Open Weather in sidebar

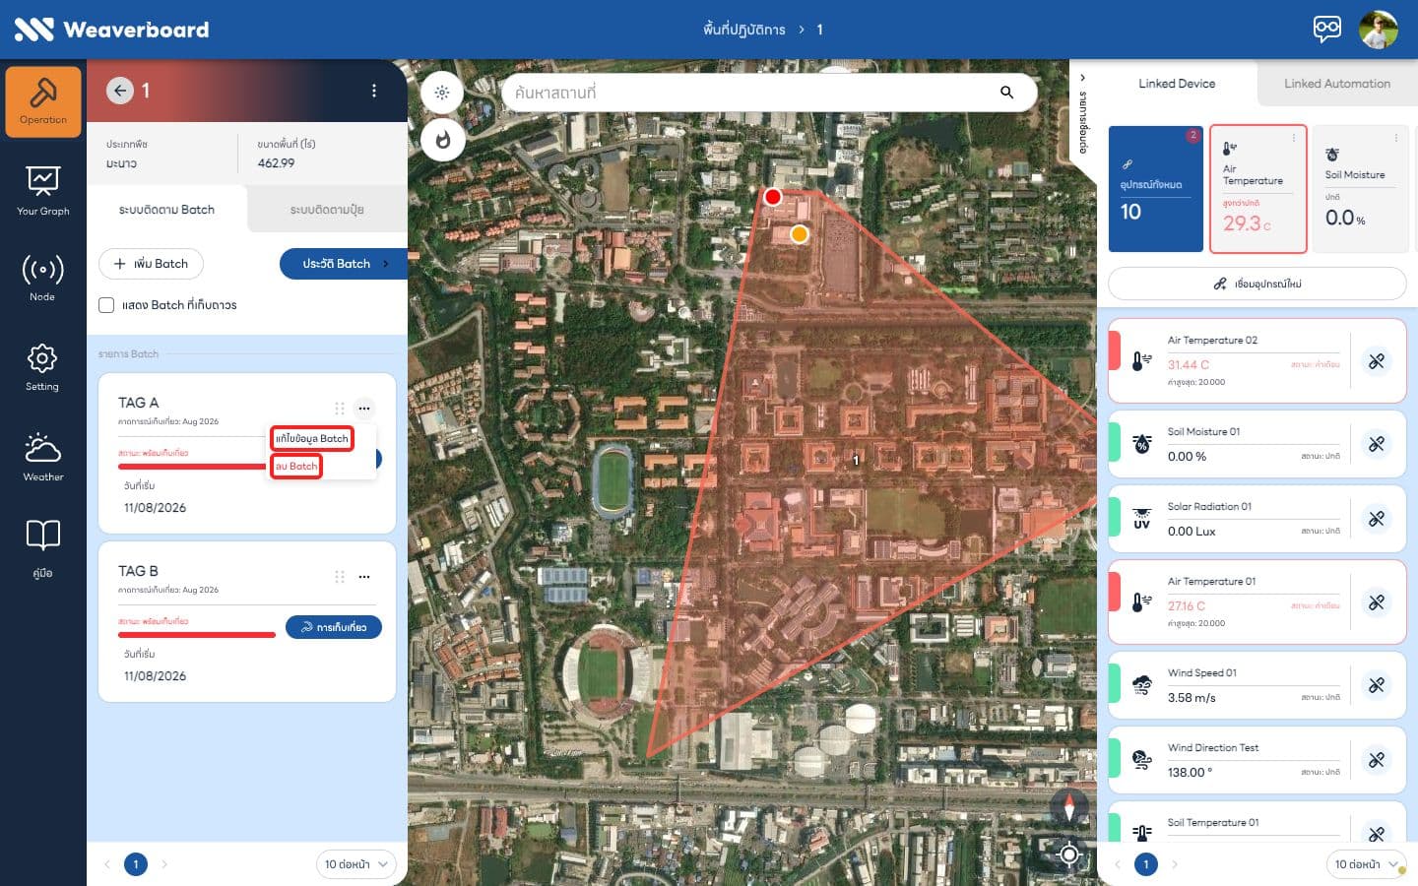pyautogui.click(x=43, y=457)
